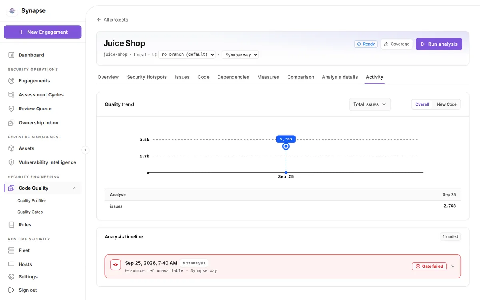
Task: Click the Run analysis button
Action: [439, 44]
